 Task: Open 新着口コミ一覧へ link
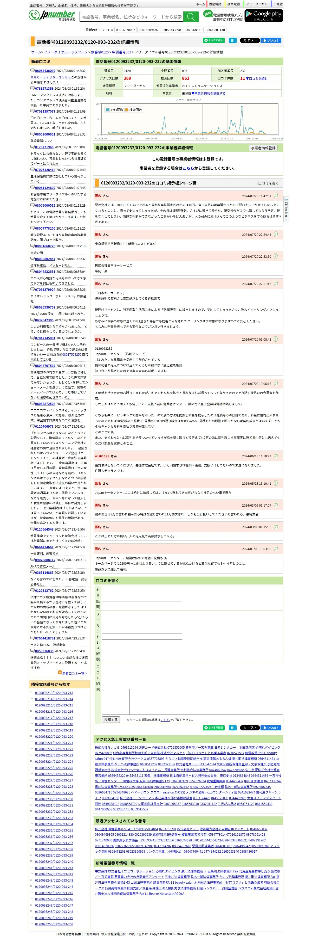tap(75, 673)
